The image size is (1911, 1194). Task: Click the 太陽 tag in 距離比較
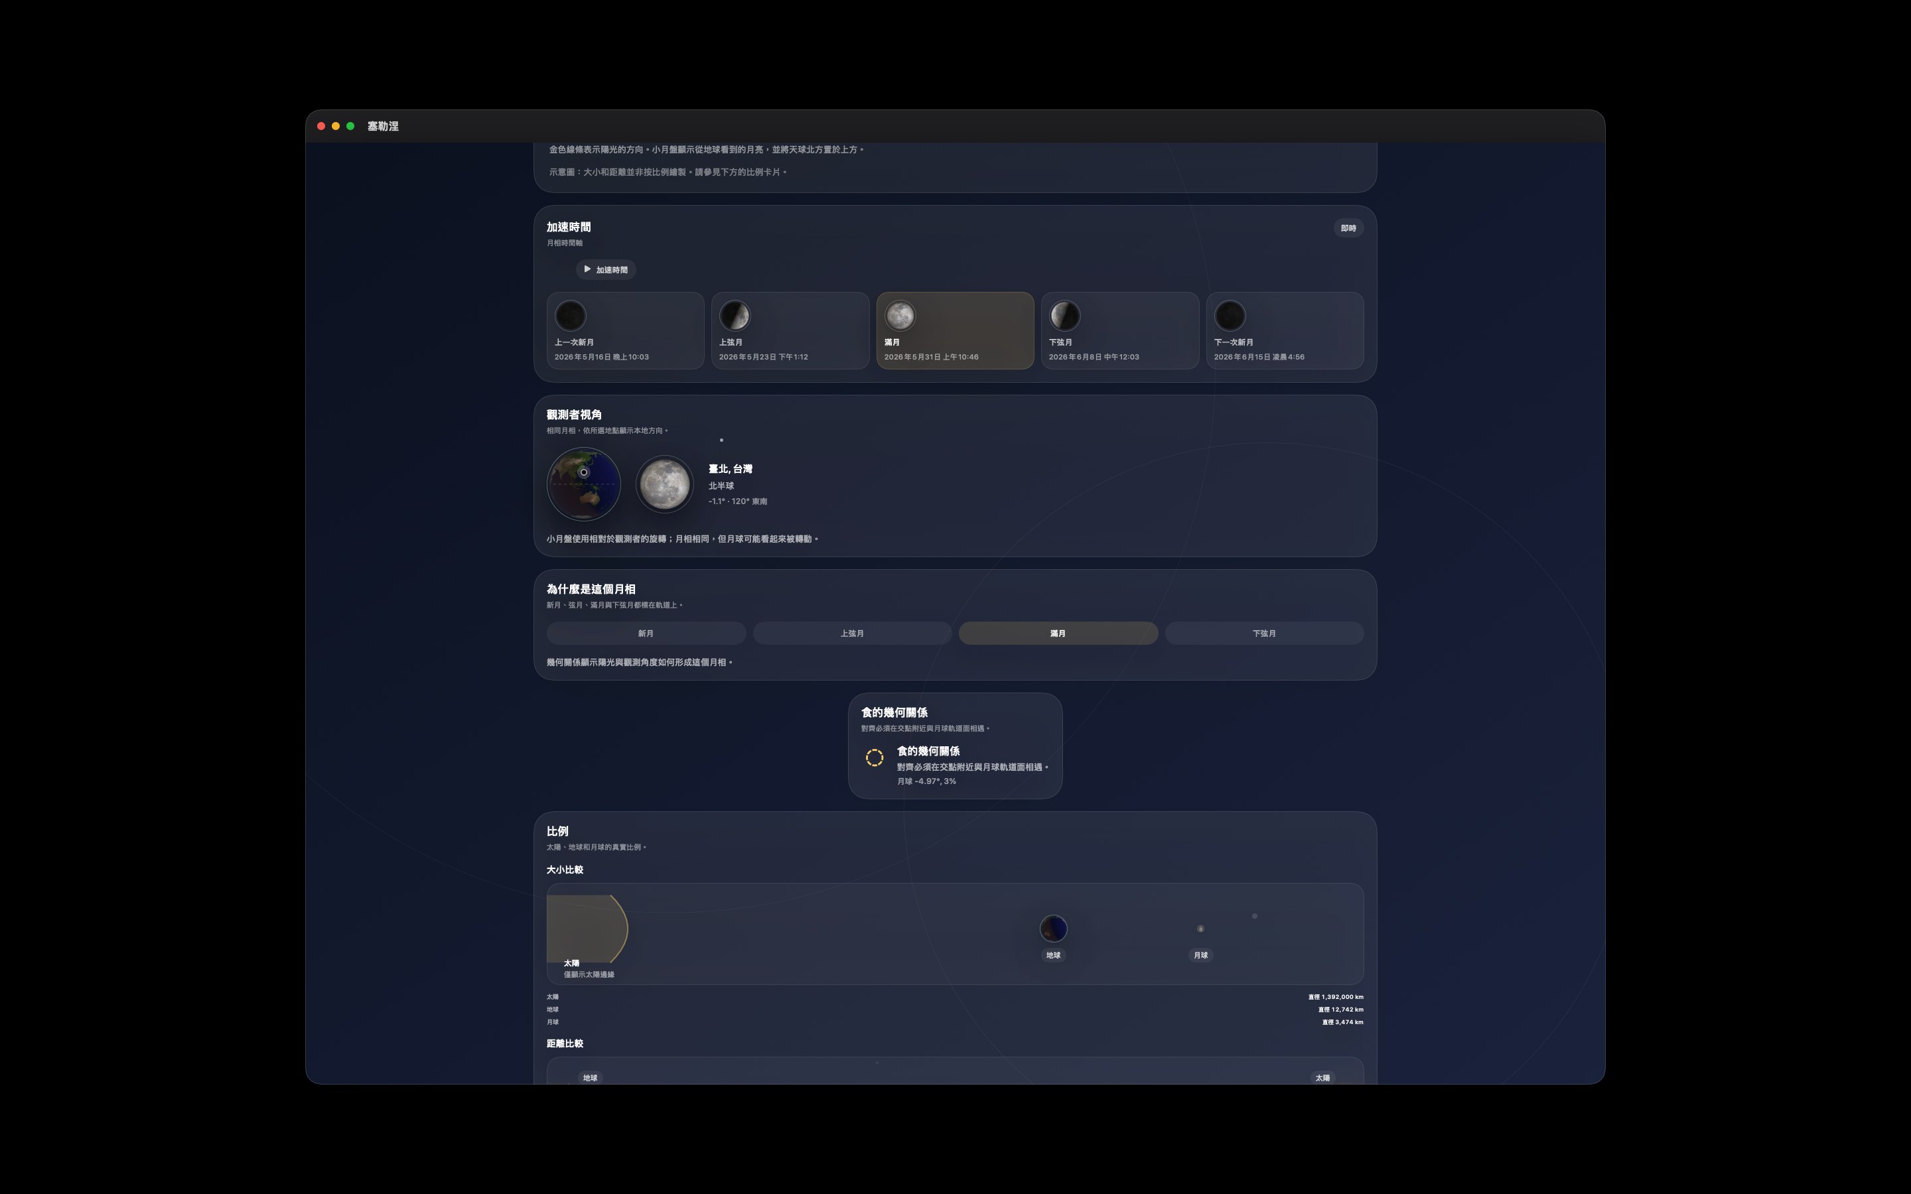coord(1322,1078)
